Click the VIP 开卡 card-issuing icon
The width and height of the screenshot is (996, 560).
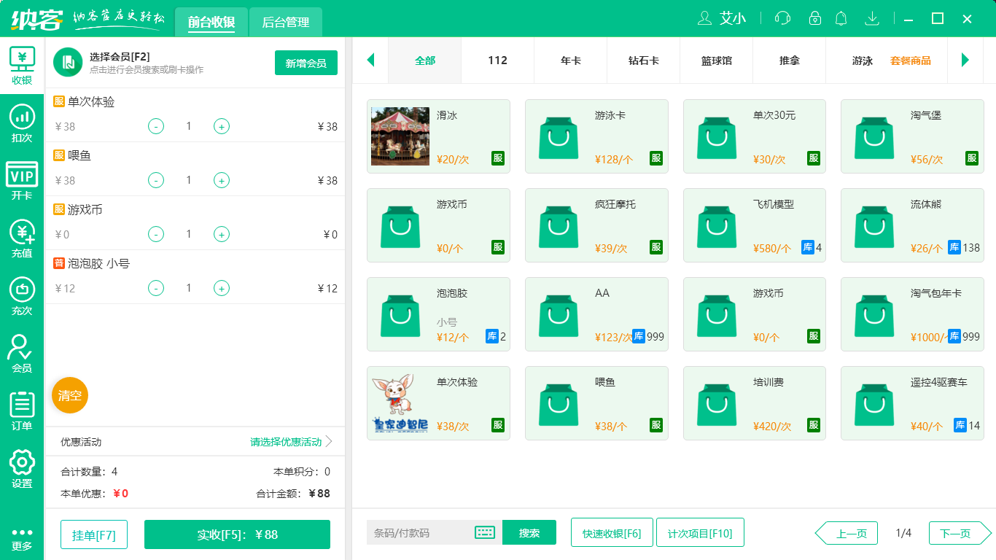(22, 175)
